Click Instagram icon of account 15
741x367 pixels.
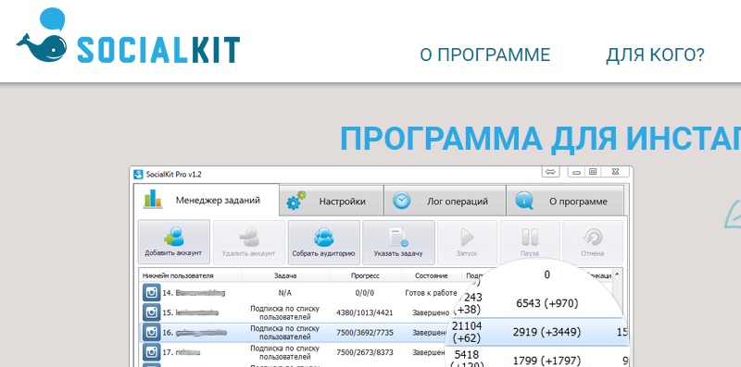click(151, 312)
